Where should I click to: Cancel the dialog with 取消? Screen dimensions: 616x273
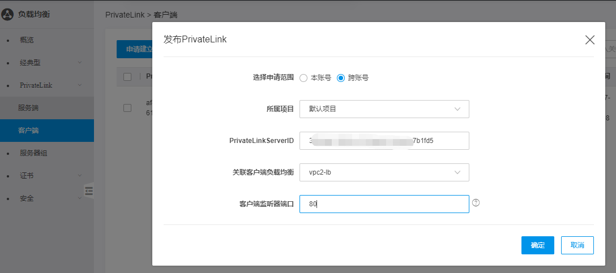pyautogui.click(x=577, y=245)
